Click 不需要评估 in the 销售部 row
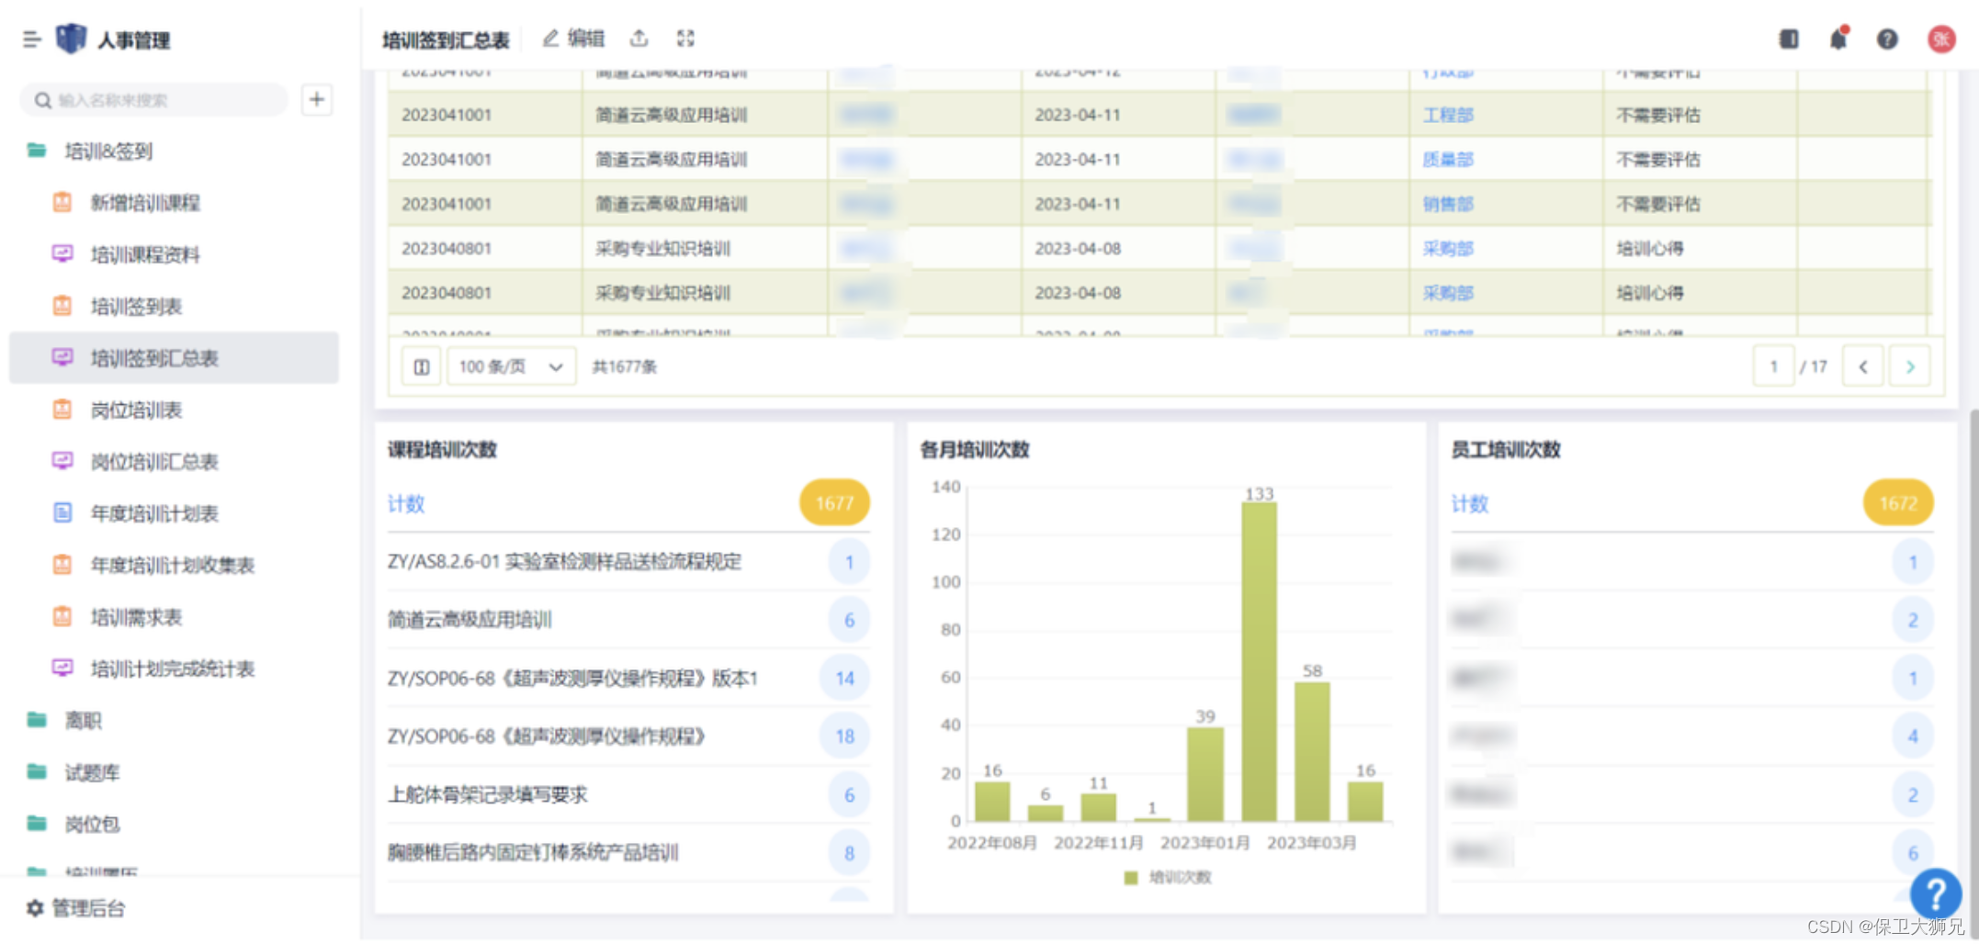 point(1658,204)
